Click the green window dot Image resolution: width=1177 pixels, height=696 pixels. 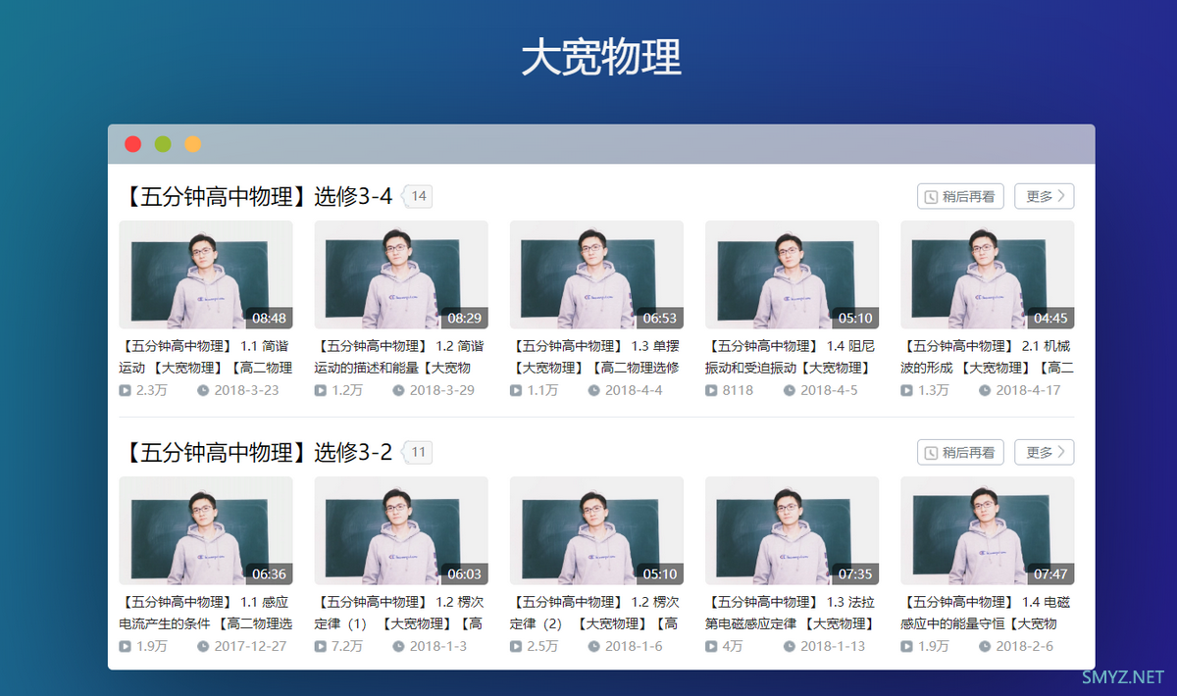click(163, 144)
